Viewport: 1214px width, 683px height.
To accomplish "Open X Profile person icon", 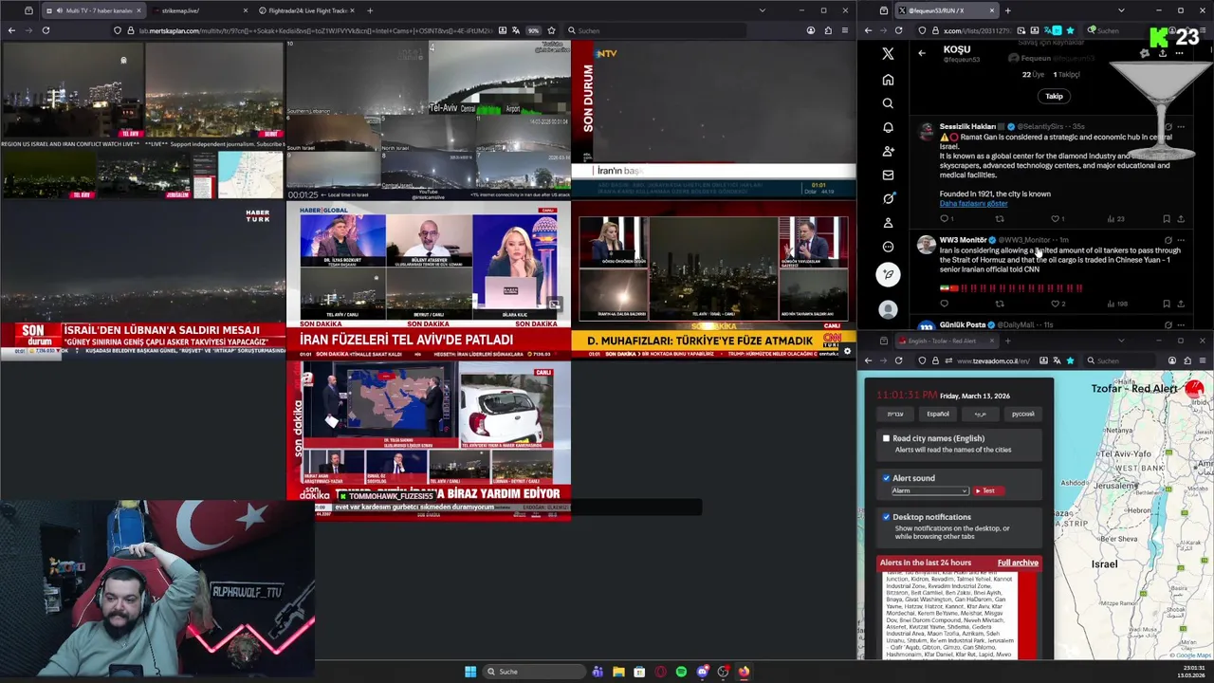I will [x=888, y=222].
